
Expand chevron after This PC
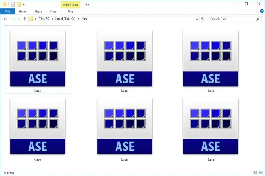53,19
